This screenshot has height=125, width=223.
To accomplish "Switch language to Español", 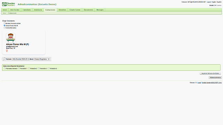I will (219, 2).
